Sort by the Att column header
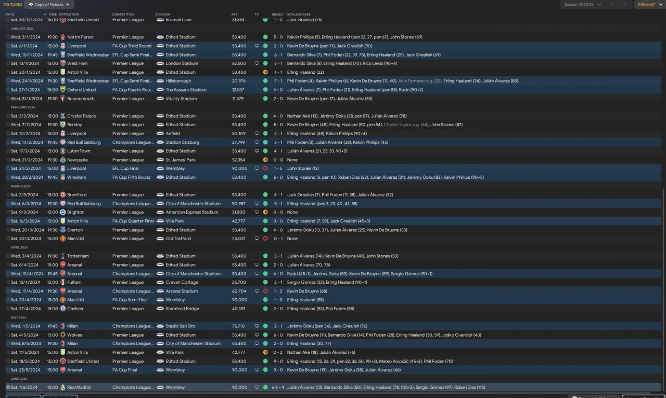 tap(234, 14)
